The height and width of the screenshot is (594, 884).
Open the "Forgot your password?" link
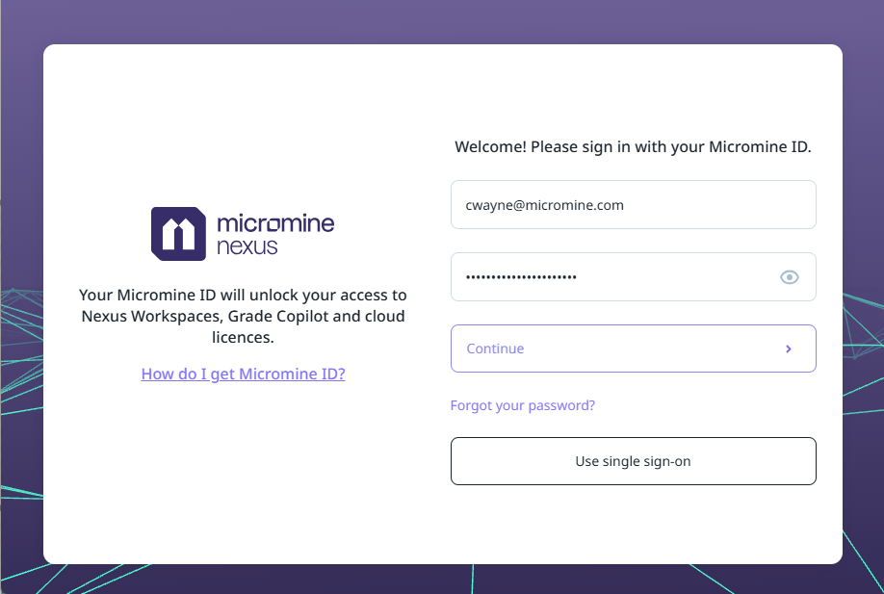523,405
